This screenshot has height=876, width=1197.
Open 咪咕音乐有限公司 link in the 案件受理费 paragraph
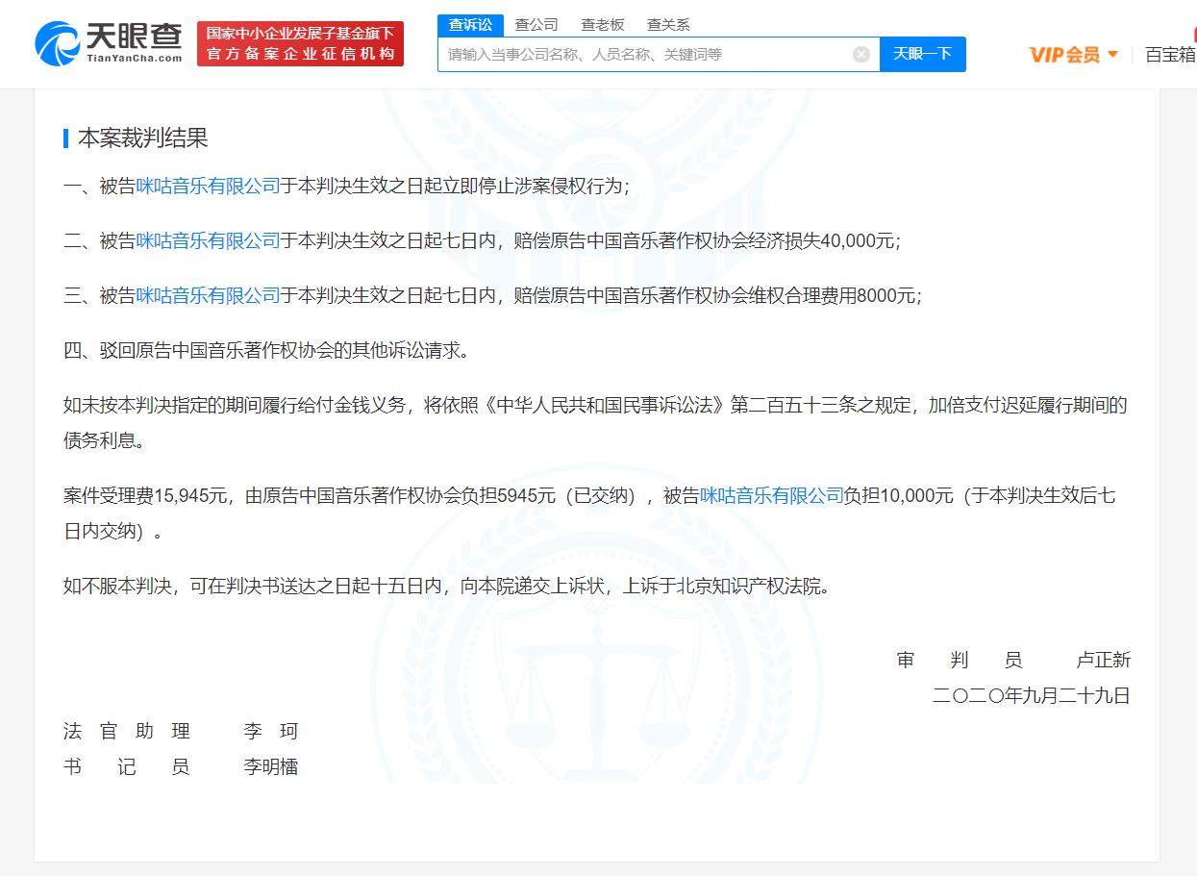(771, 496)
